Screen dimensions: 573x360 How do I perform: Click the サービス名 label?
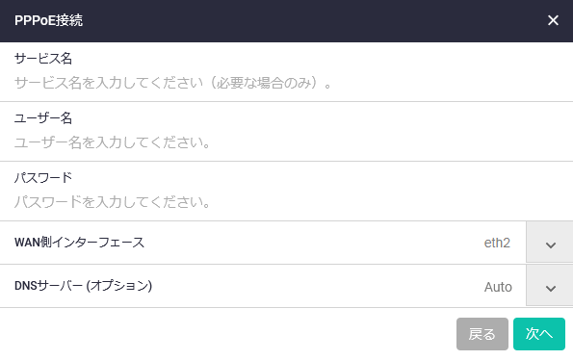pyautogui.click(x=43, y=59)
